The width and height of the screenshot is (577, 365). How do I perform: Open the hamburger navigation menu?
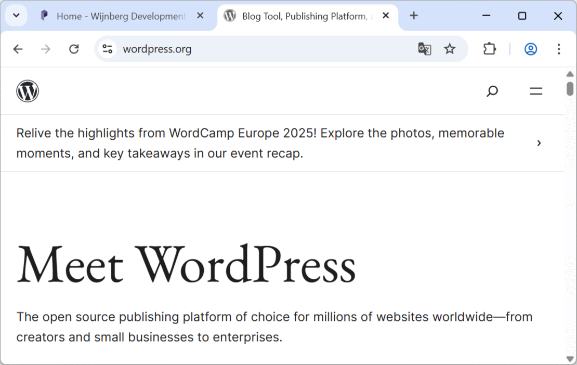tap(536, 91)
